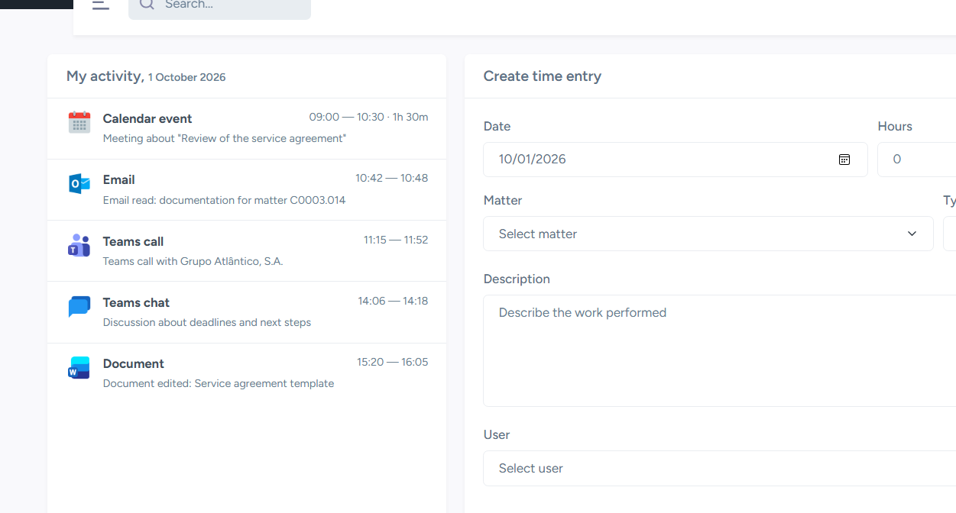Toggle the hamburger sidebar menu
The image size is (956, 513).
101,5
